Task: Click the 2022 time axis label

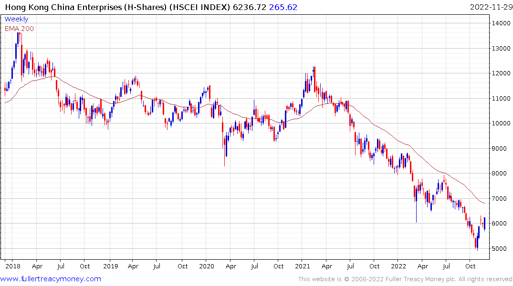Action: click(398, 266)
